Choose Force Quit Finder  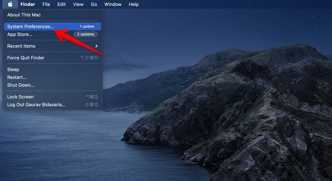(x=26, y=58)
